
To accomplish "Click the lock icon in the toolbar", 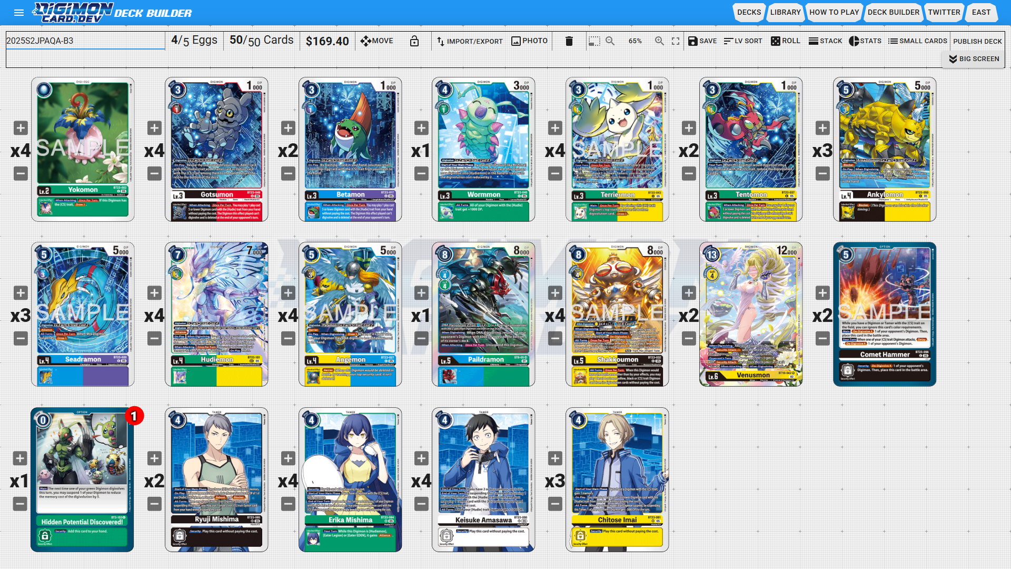I will point(414,41).
